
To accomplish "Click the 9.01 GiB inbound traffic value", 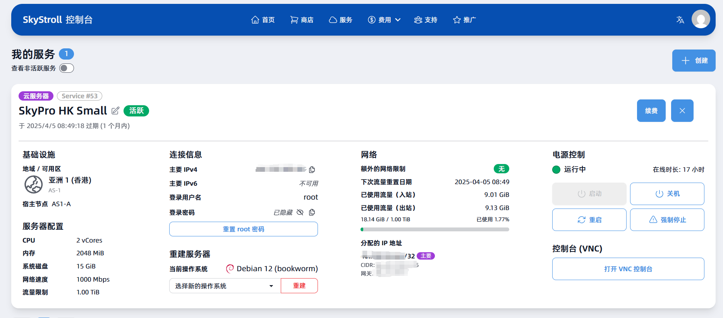I will 497,195.
